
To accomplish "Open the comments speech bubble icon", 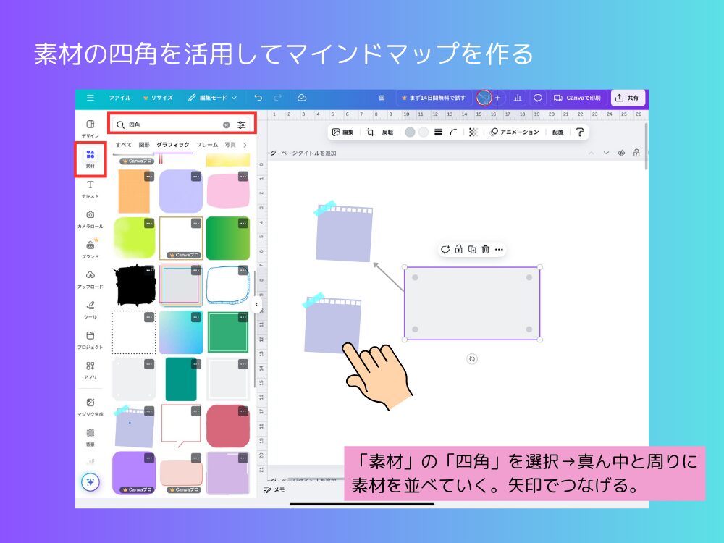I will tap(537, 98).
